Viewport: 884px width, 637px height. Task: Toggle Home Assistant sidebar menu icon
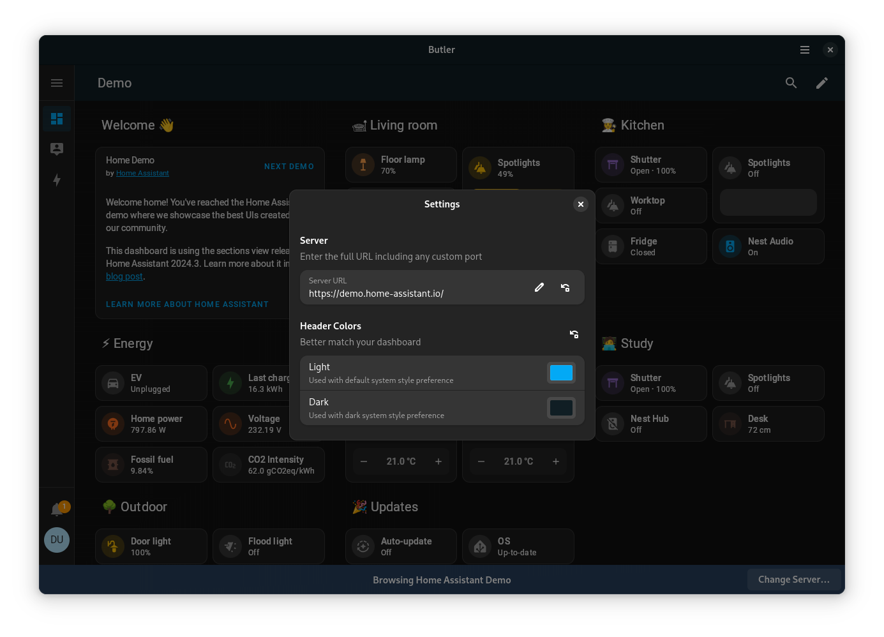click(57, 83)
